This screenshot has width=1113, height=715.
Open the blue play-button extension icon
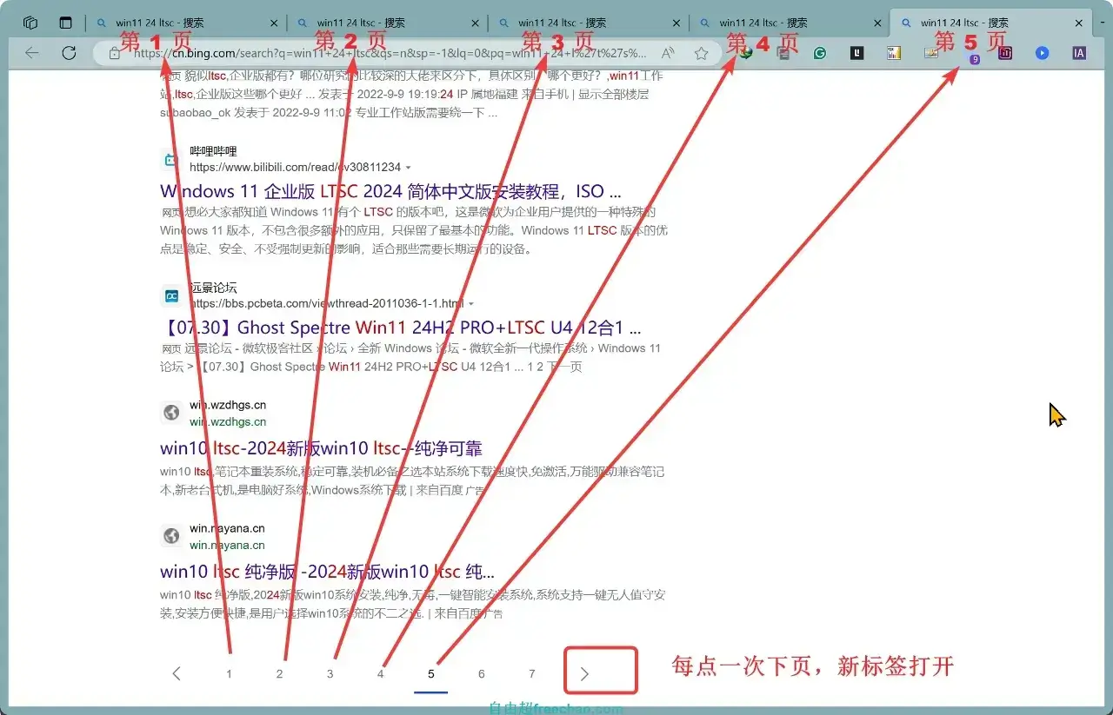[1042, 53]
